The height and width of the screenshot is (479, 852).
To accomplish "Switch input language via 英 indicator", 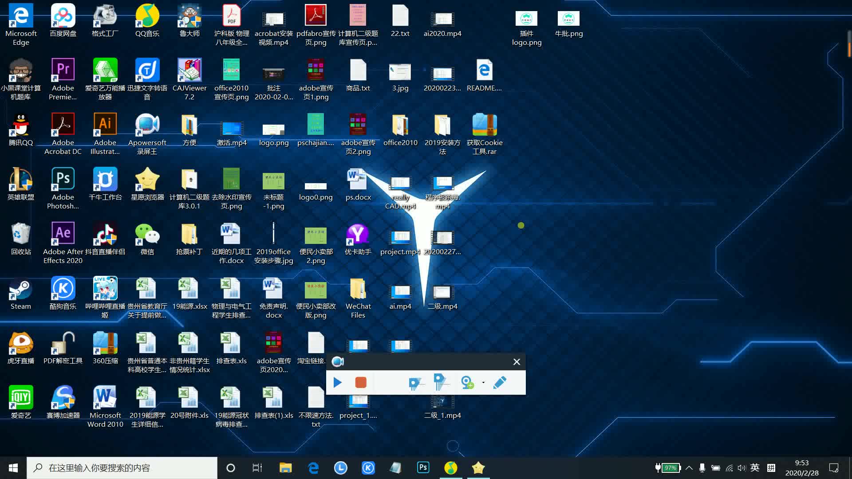I will tap(755, 468).
